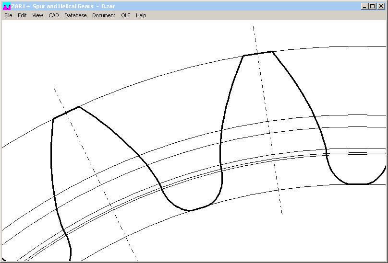Open the Database menu

click(75, 15)
